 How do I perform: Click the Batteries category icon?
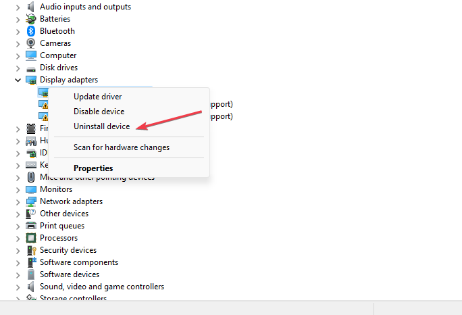pyautogui.click(x=31, y=19)
